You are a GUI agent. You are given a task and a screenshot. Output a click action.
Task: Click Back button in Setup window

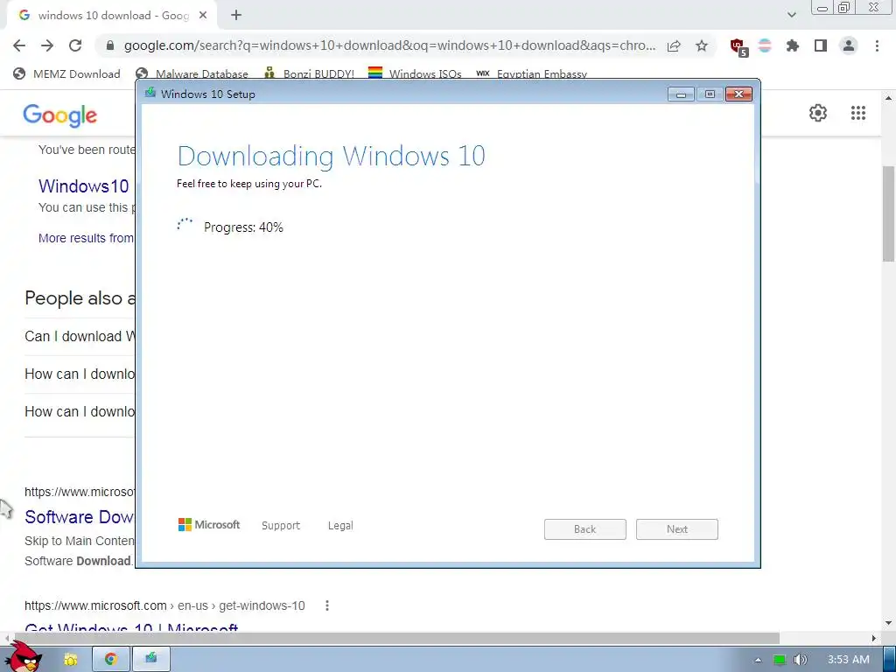(585, 529)
